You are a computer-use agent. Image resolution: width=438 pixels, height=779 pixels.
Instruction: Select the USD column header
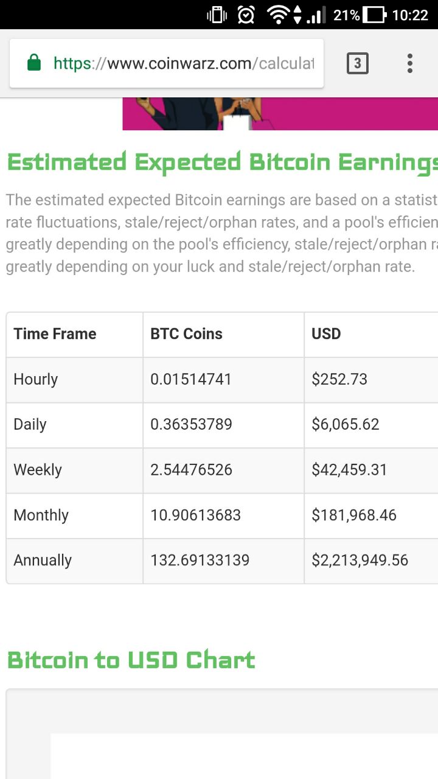[x=326, y=334]
